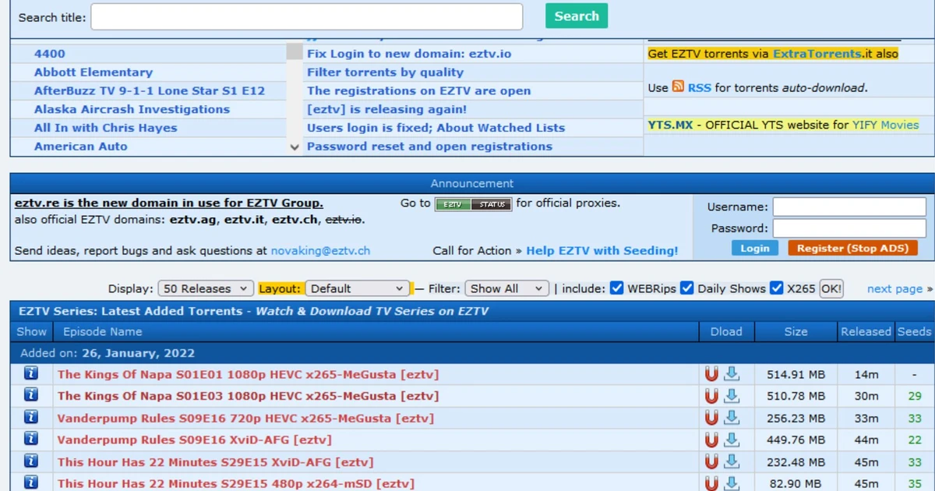The height and width of the screenshot is (491, 935).
Task: Click the orange Register (Stop ADS) button
Action: coord(854,247)
